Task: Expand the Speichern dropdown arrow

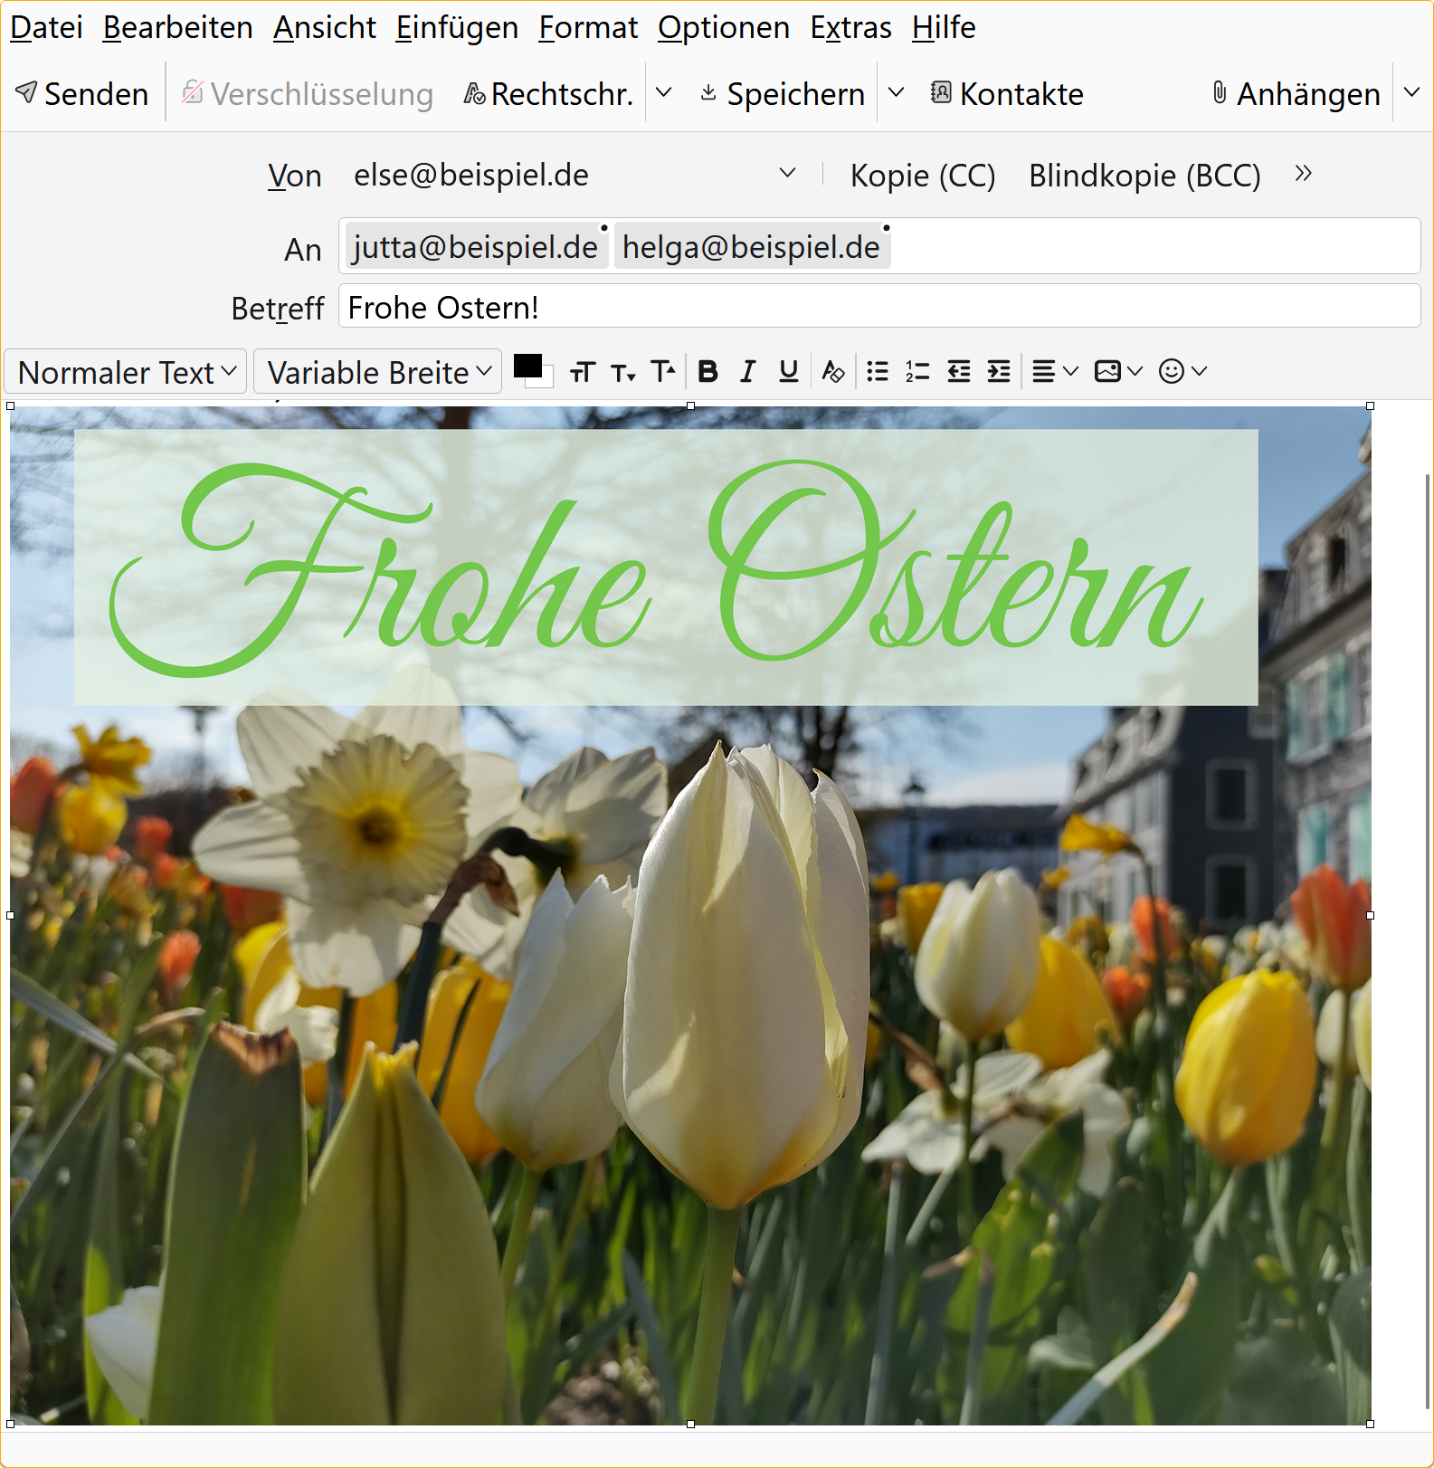Action: pyautogui.click(x=897, y=92)
